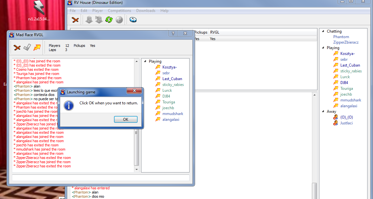Click the Mad Race chat scrollbar up arrow

tap(137, 61)
